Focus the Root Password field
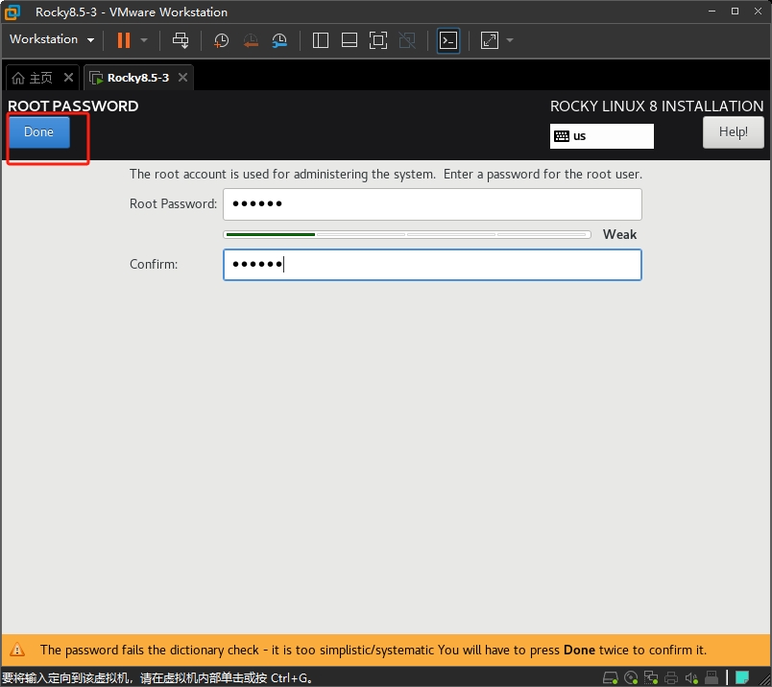 pos(432,204)
